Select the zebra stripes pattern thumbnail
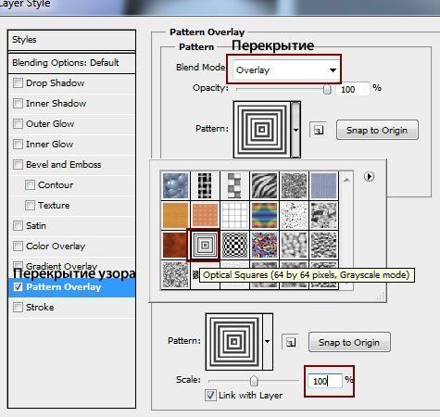 coord(264,185)
